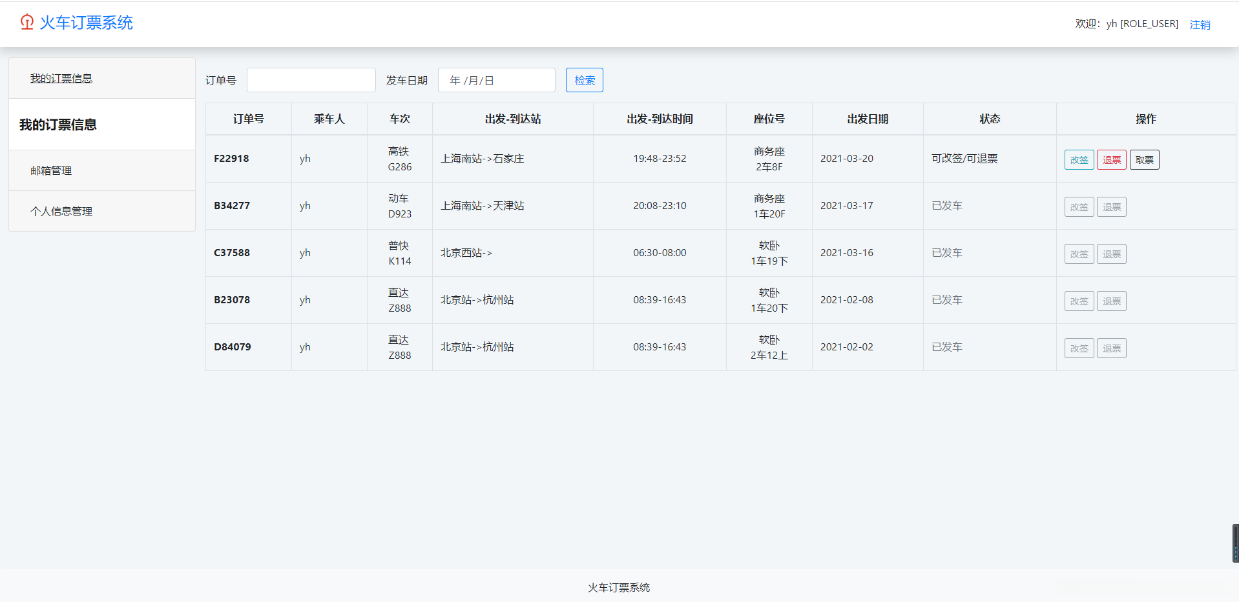
Task: Click the train logo icon in the header
Action: click(26, 21)
